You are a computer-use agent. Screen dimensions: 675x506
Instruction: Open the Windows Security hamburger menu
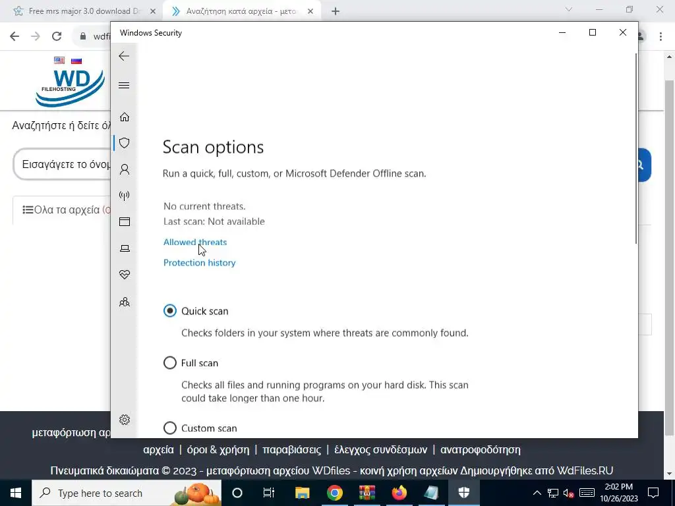(x=124, y=85)
